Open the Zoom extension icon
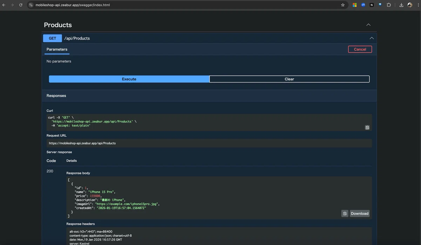Screen dimensions: 421x245 point(363,5)
